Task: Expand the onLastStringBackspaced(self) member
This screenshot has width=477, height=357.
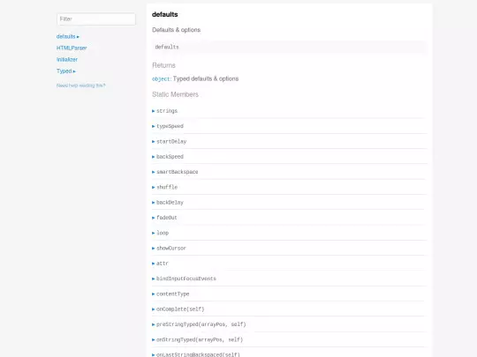Action: tap(196, 354)
